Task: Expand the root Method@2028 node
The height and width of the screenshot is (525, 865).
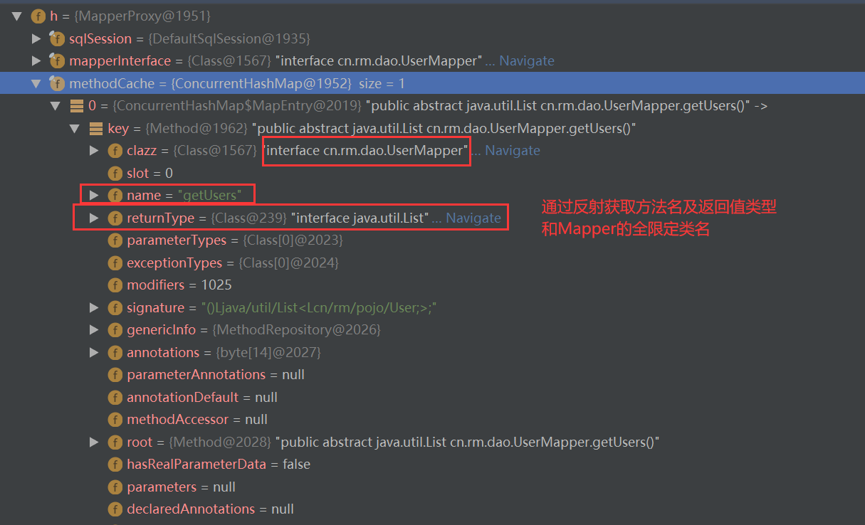Action: coord(94,442)
